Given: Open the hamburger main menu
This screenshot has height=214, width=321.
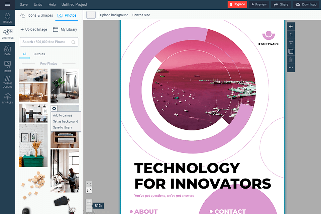Looking at the screenshot, I should click(x=7, y=4).
